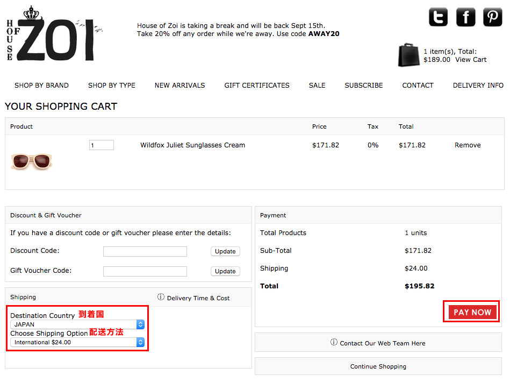
Task: Click the House of Zoi logo
Action: (x=54, y=33)
